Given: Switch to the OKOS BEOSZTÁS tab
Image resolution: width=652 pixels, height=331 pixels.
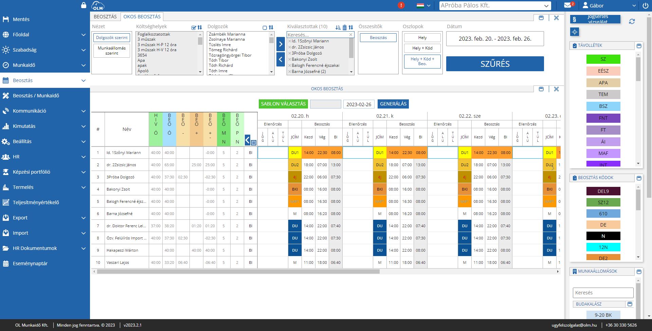Looking at the screenshot, I should pyautogui.click(x=142, y=17).
